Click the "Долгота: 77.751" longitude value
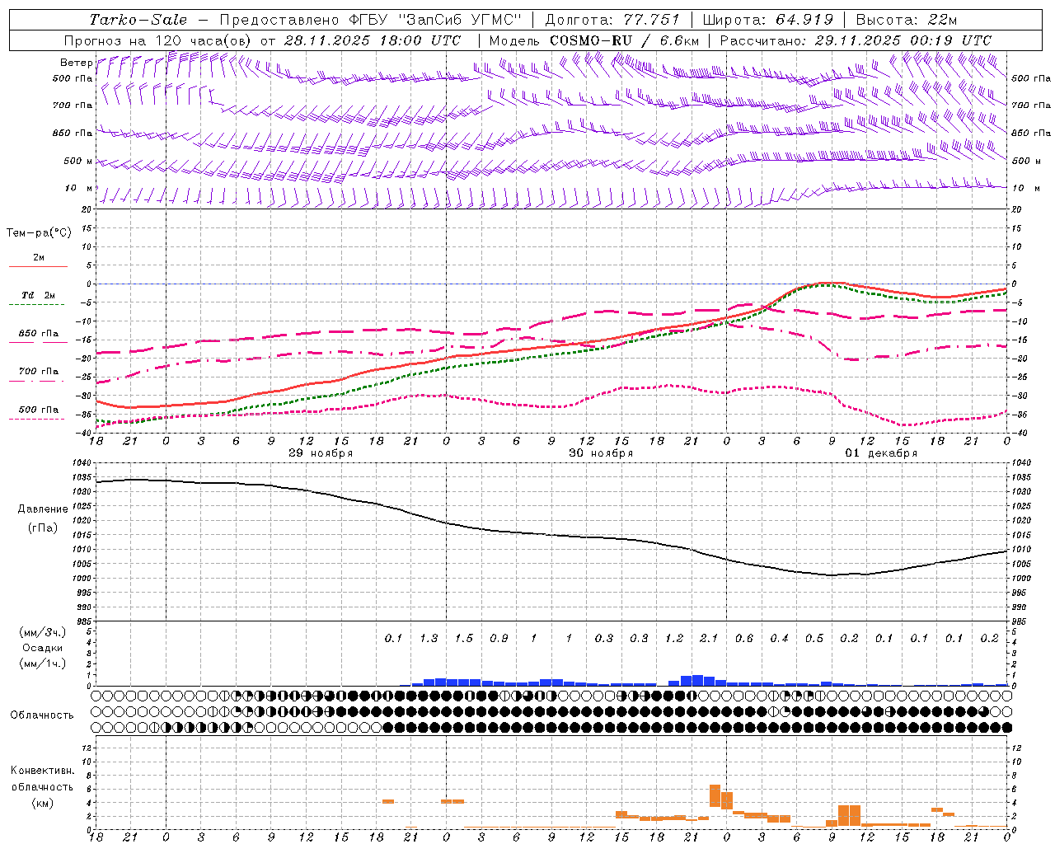The image size is (1055, 844). (x=612, y=20)
